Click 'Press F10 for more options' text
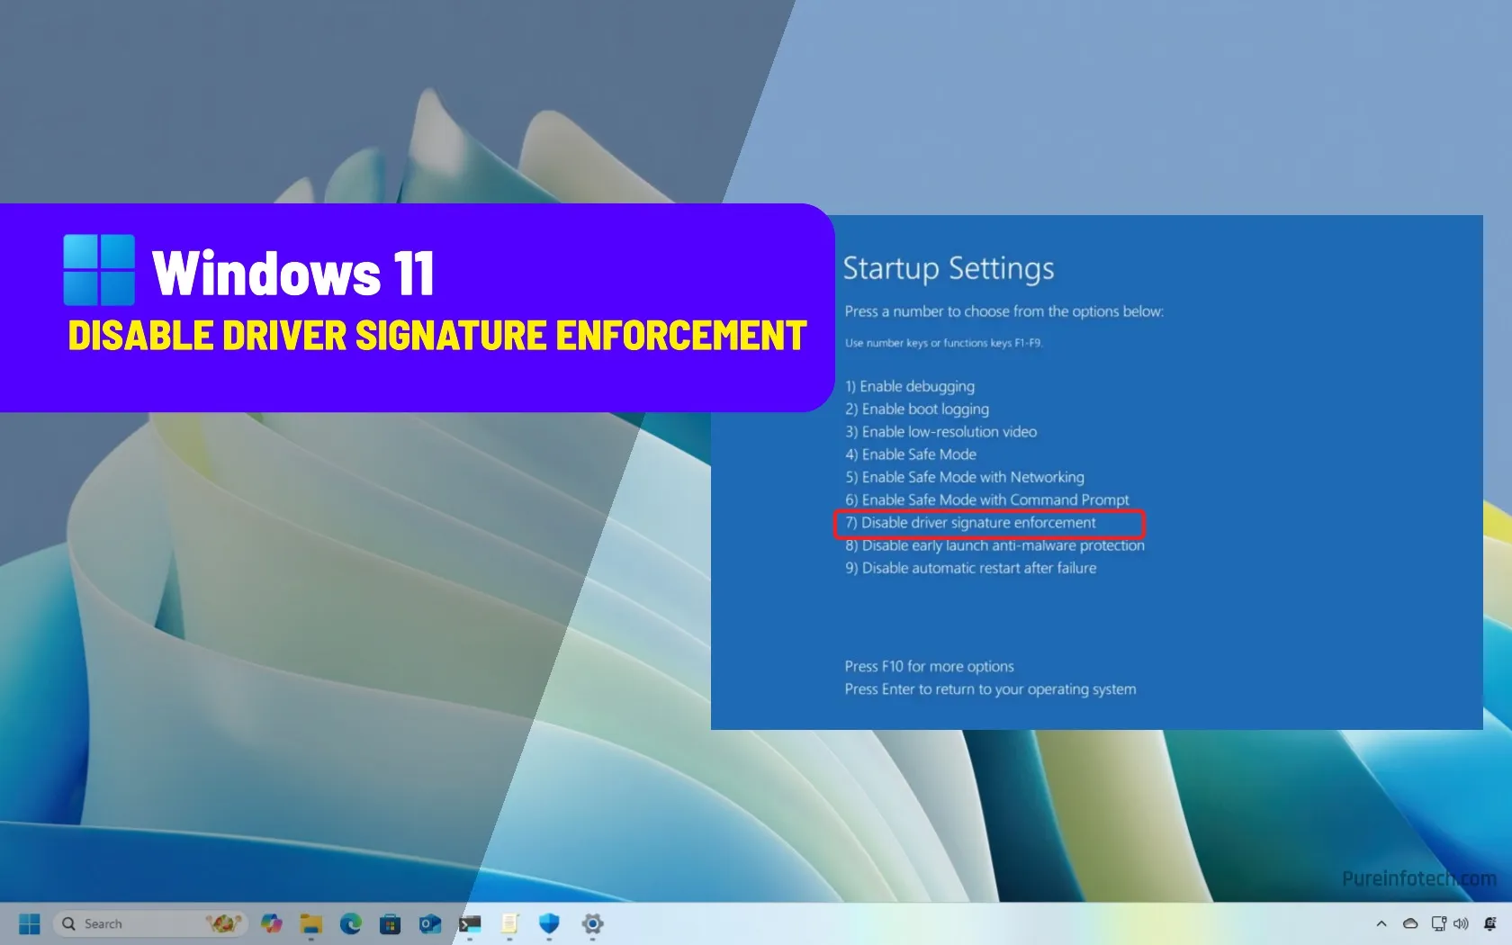Viewport: 1512px width, 945px height. pos(929,666)
